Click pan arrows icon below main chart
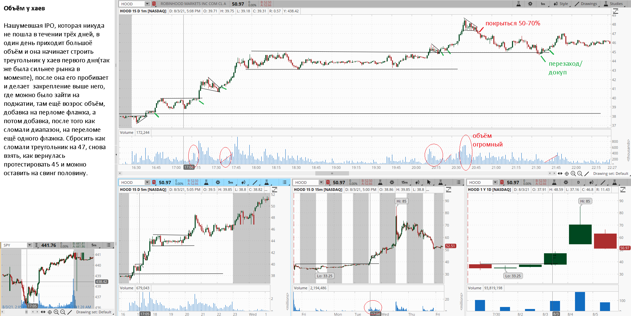631x316 pixels. pyautogui.click(x=560, y=174)
